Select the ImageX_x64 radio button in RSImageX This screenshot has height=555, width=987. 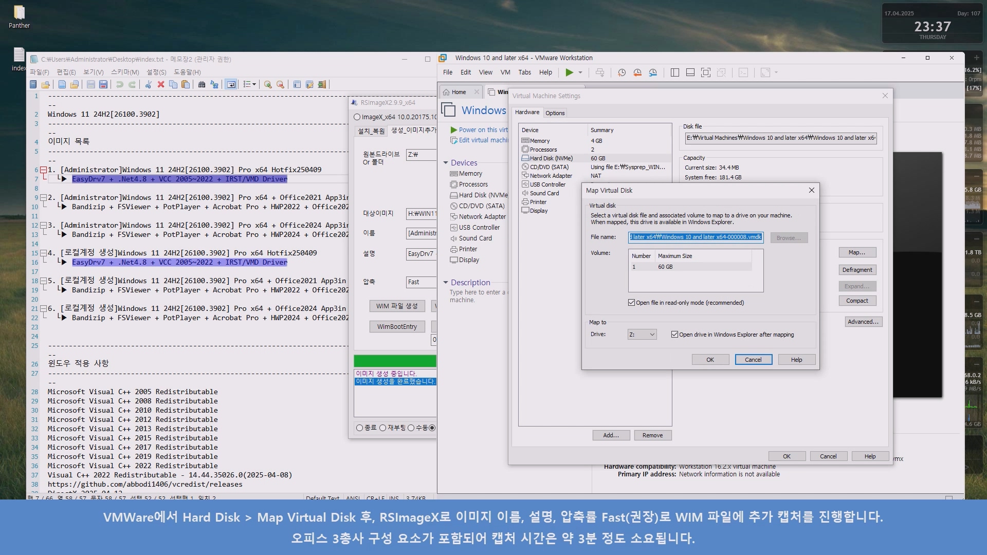point(357,117)
